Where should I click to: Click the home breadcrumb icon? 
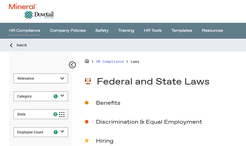pyautogui.click(x=87, y=61)
